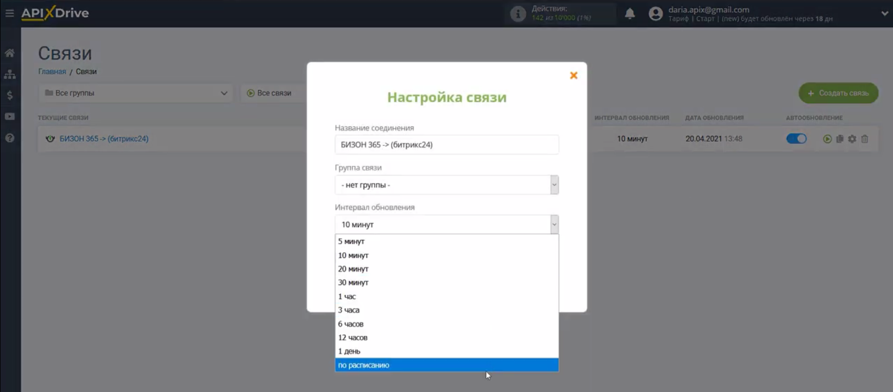Open settings gear for БИЗОН 365 connection
The width and height of the screenshot is (893, 392).
tap(852, 139)
